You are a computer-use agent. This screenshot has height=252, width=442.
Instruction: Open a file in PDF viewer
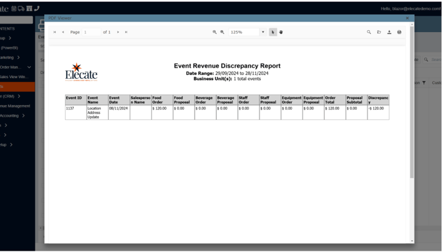[x=379, y=32]
